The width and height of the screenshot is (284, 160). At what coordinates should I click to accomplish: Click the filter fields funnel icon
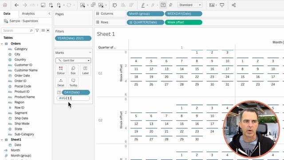pos(37,31)
